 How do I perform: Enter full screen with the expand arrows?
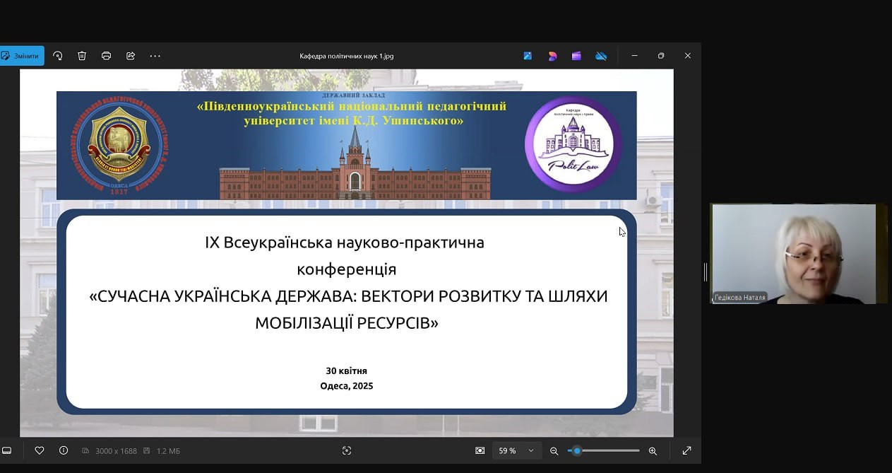pyautogui.click(x=686, y=450)
